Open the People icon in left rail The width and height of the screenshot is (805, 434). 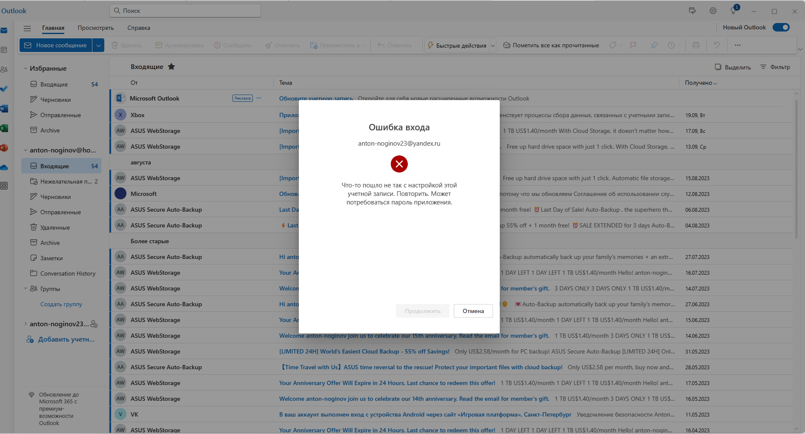(x=4, y=69)
